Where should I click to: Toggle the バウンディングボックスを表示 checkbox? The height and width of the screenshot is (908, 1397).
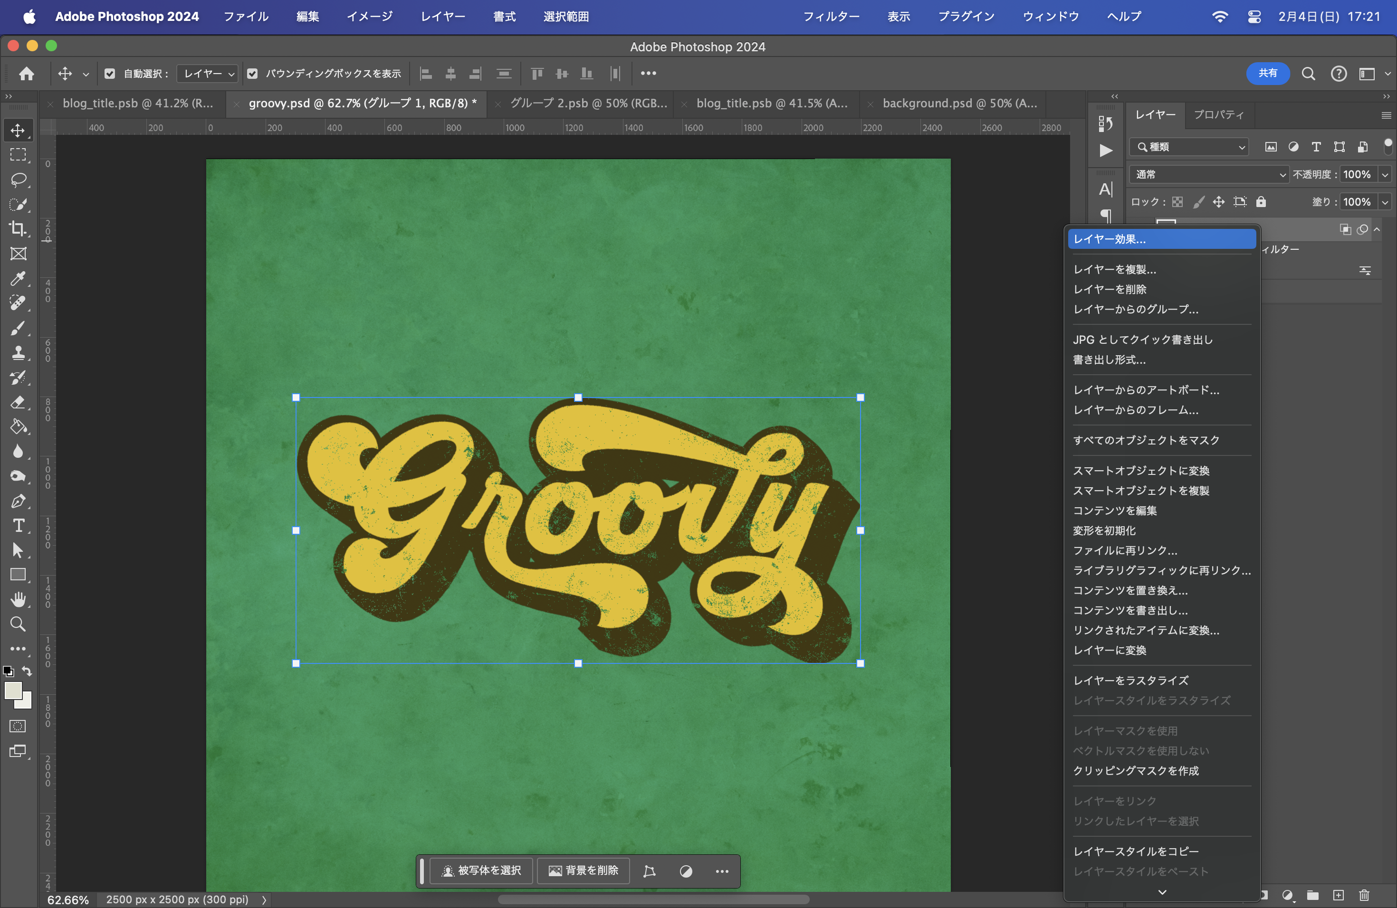(252, 74)
